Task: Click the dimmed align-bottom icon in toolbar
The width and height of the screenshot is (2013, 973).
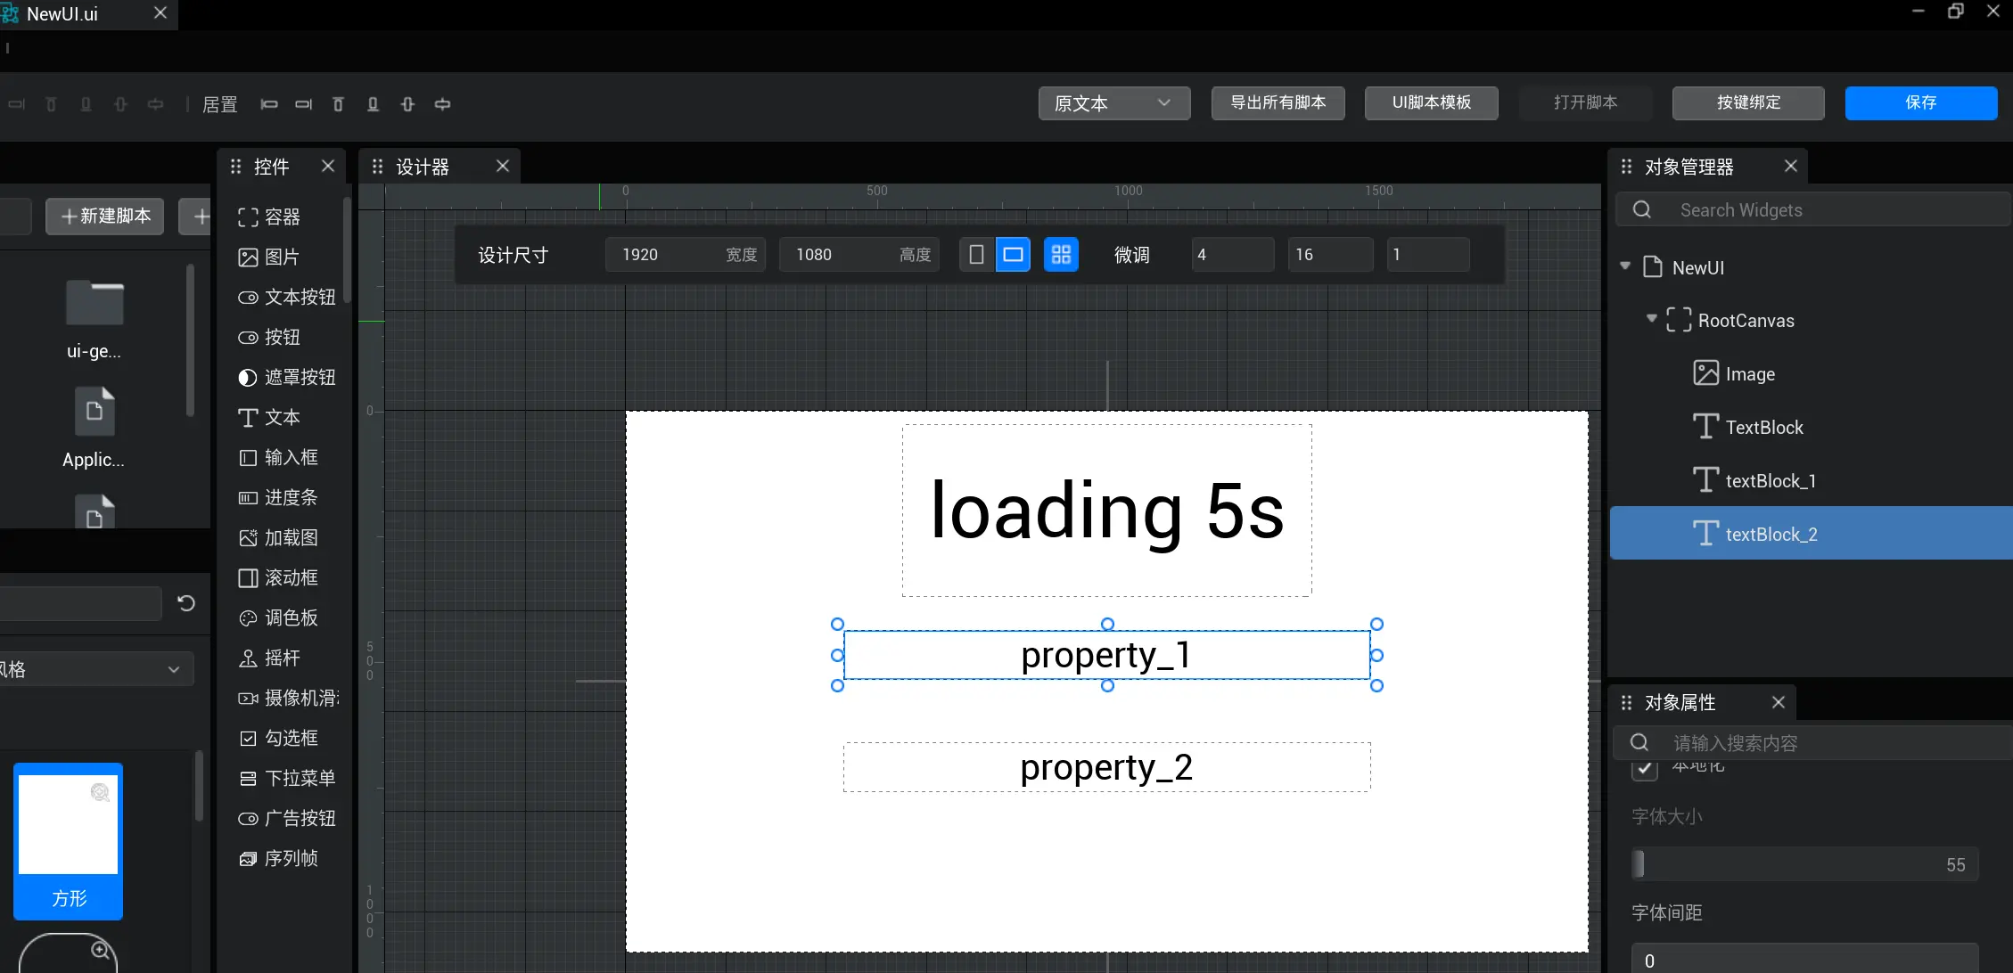Action: (x=86, y=104)
